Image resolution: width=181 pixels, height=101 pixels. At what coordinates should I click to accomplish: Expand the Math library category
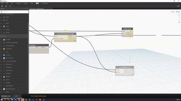pyautogui.click(x=1, y=23)
